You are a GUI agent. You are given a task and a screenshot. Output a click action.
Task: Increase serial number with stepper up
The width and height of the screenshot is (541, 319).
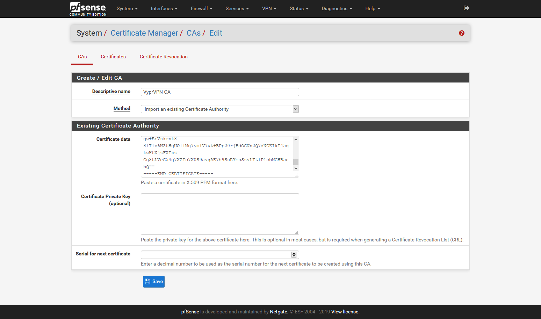tap(294, 253)
